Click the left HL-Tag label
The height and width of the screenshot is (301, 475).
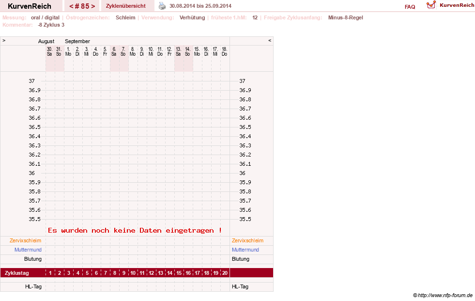coord(33,287)
